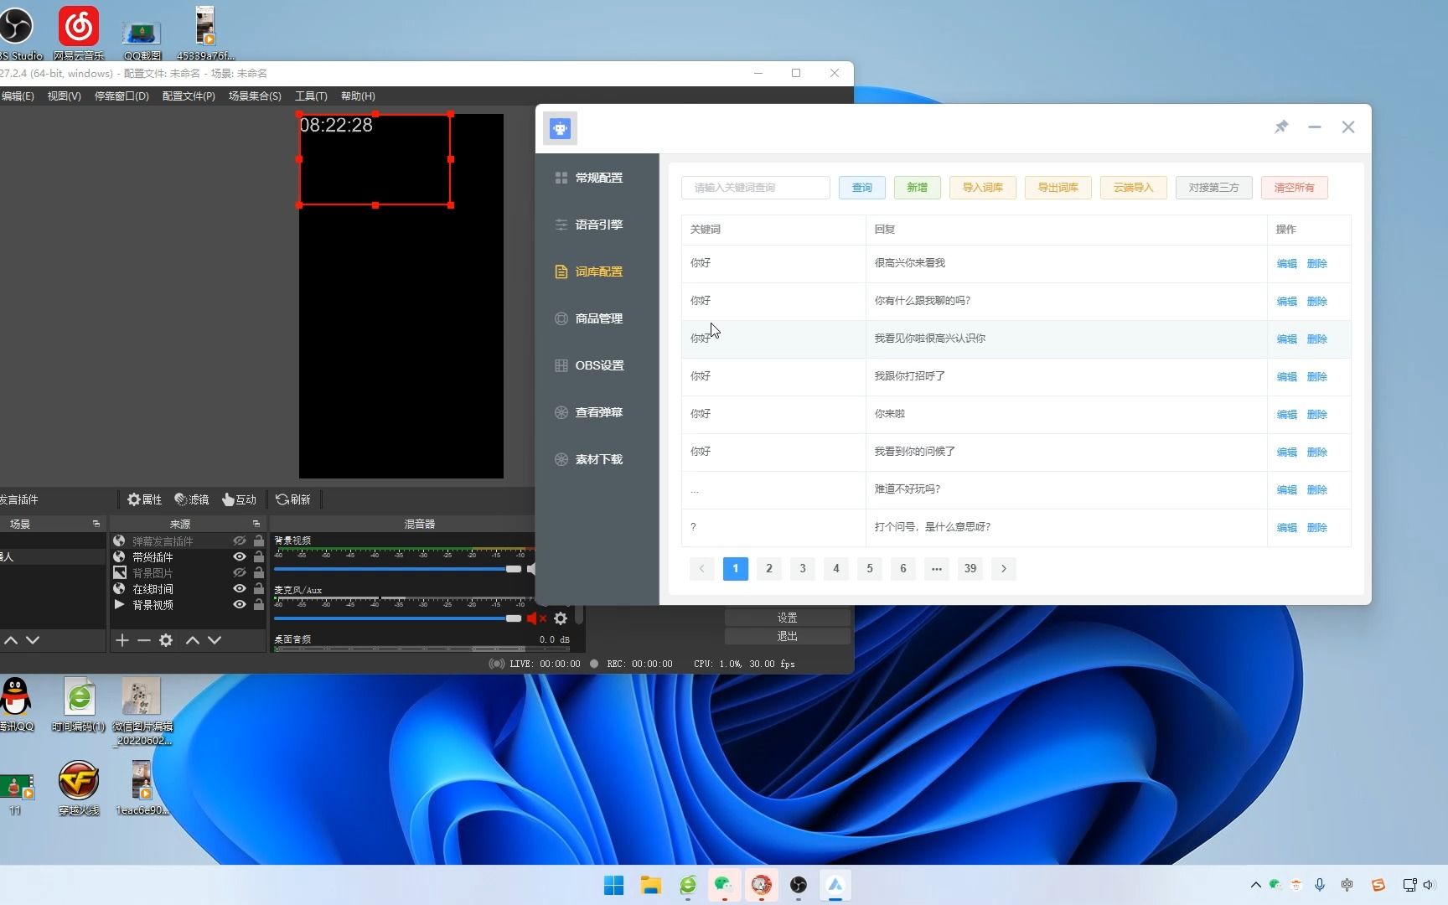Screen dimensions: 1448x905
Task: Click the 对接第三方 button
Action: (x=1213, y=188)
